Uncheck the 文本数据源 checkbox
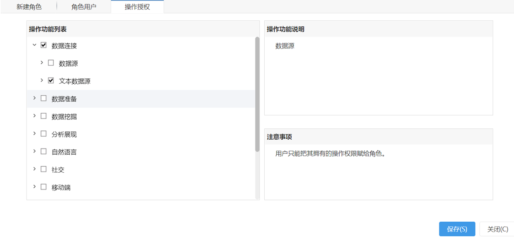This screenshot has height=238, width=514. 51,81
